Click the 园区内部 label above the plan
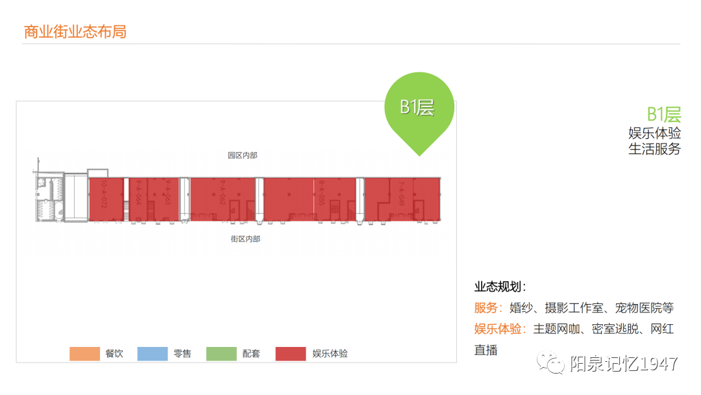Viewport: 701px width, 395px height. click(242, 155)
